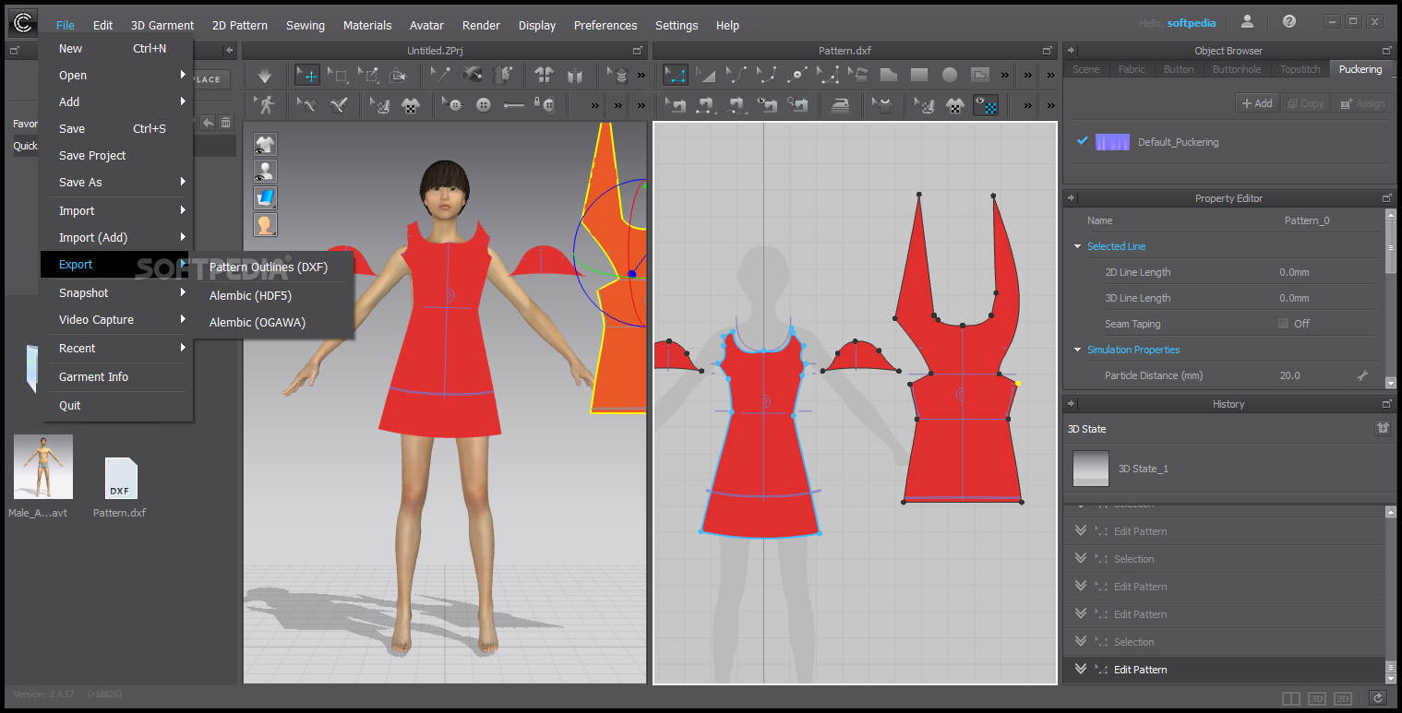Choose the segment sewing tool
This screenshot has width=1402, height=713.
pos(704,105)
